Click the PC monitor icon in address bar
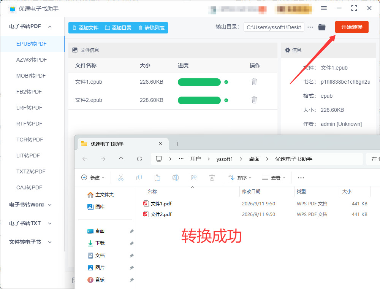Image resolution: width=380 pixels, height=289 pixels. pos(159,159)
